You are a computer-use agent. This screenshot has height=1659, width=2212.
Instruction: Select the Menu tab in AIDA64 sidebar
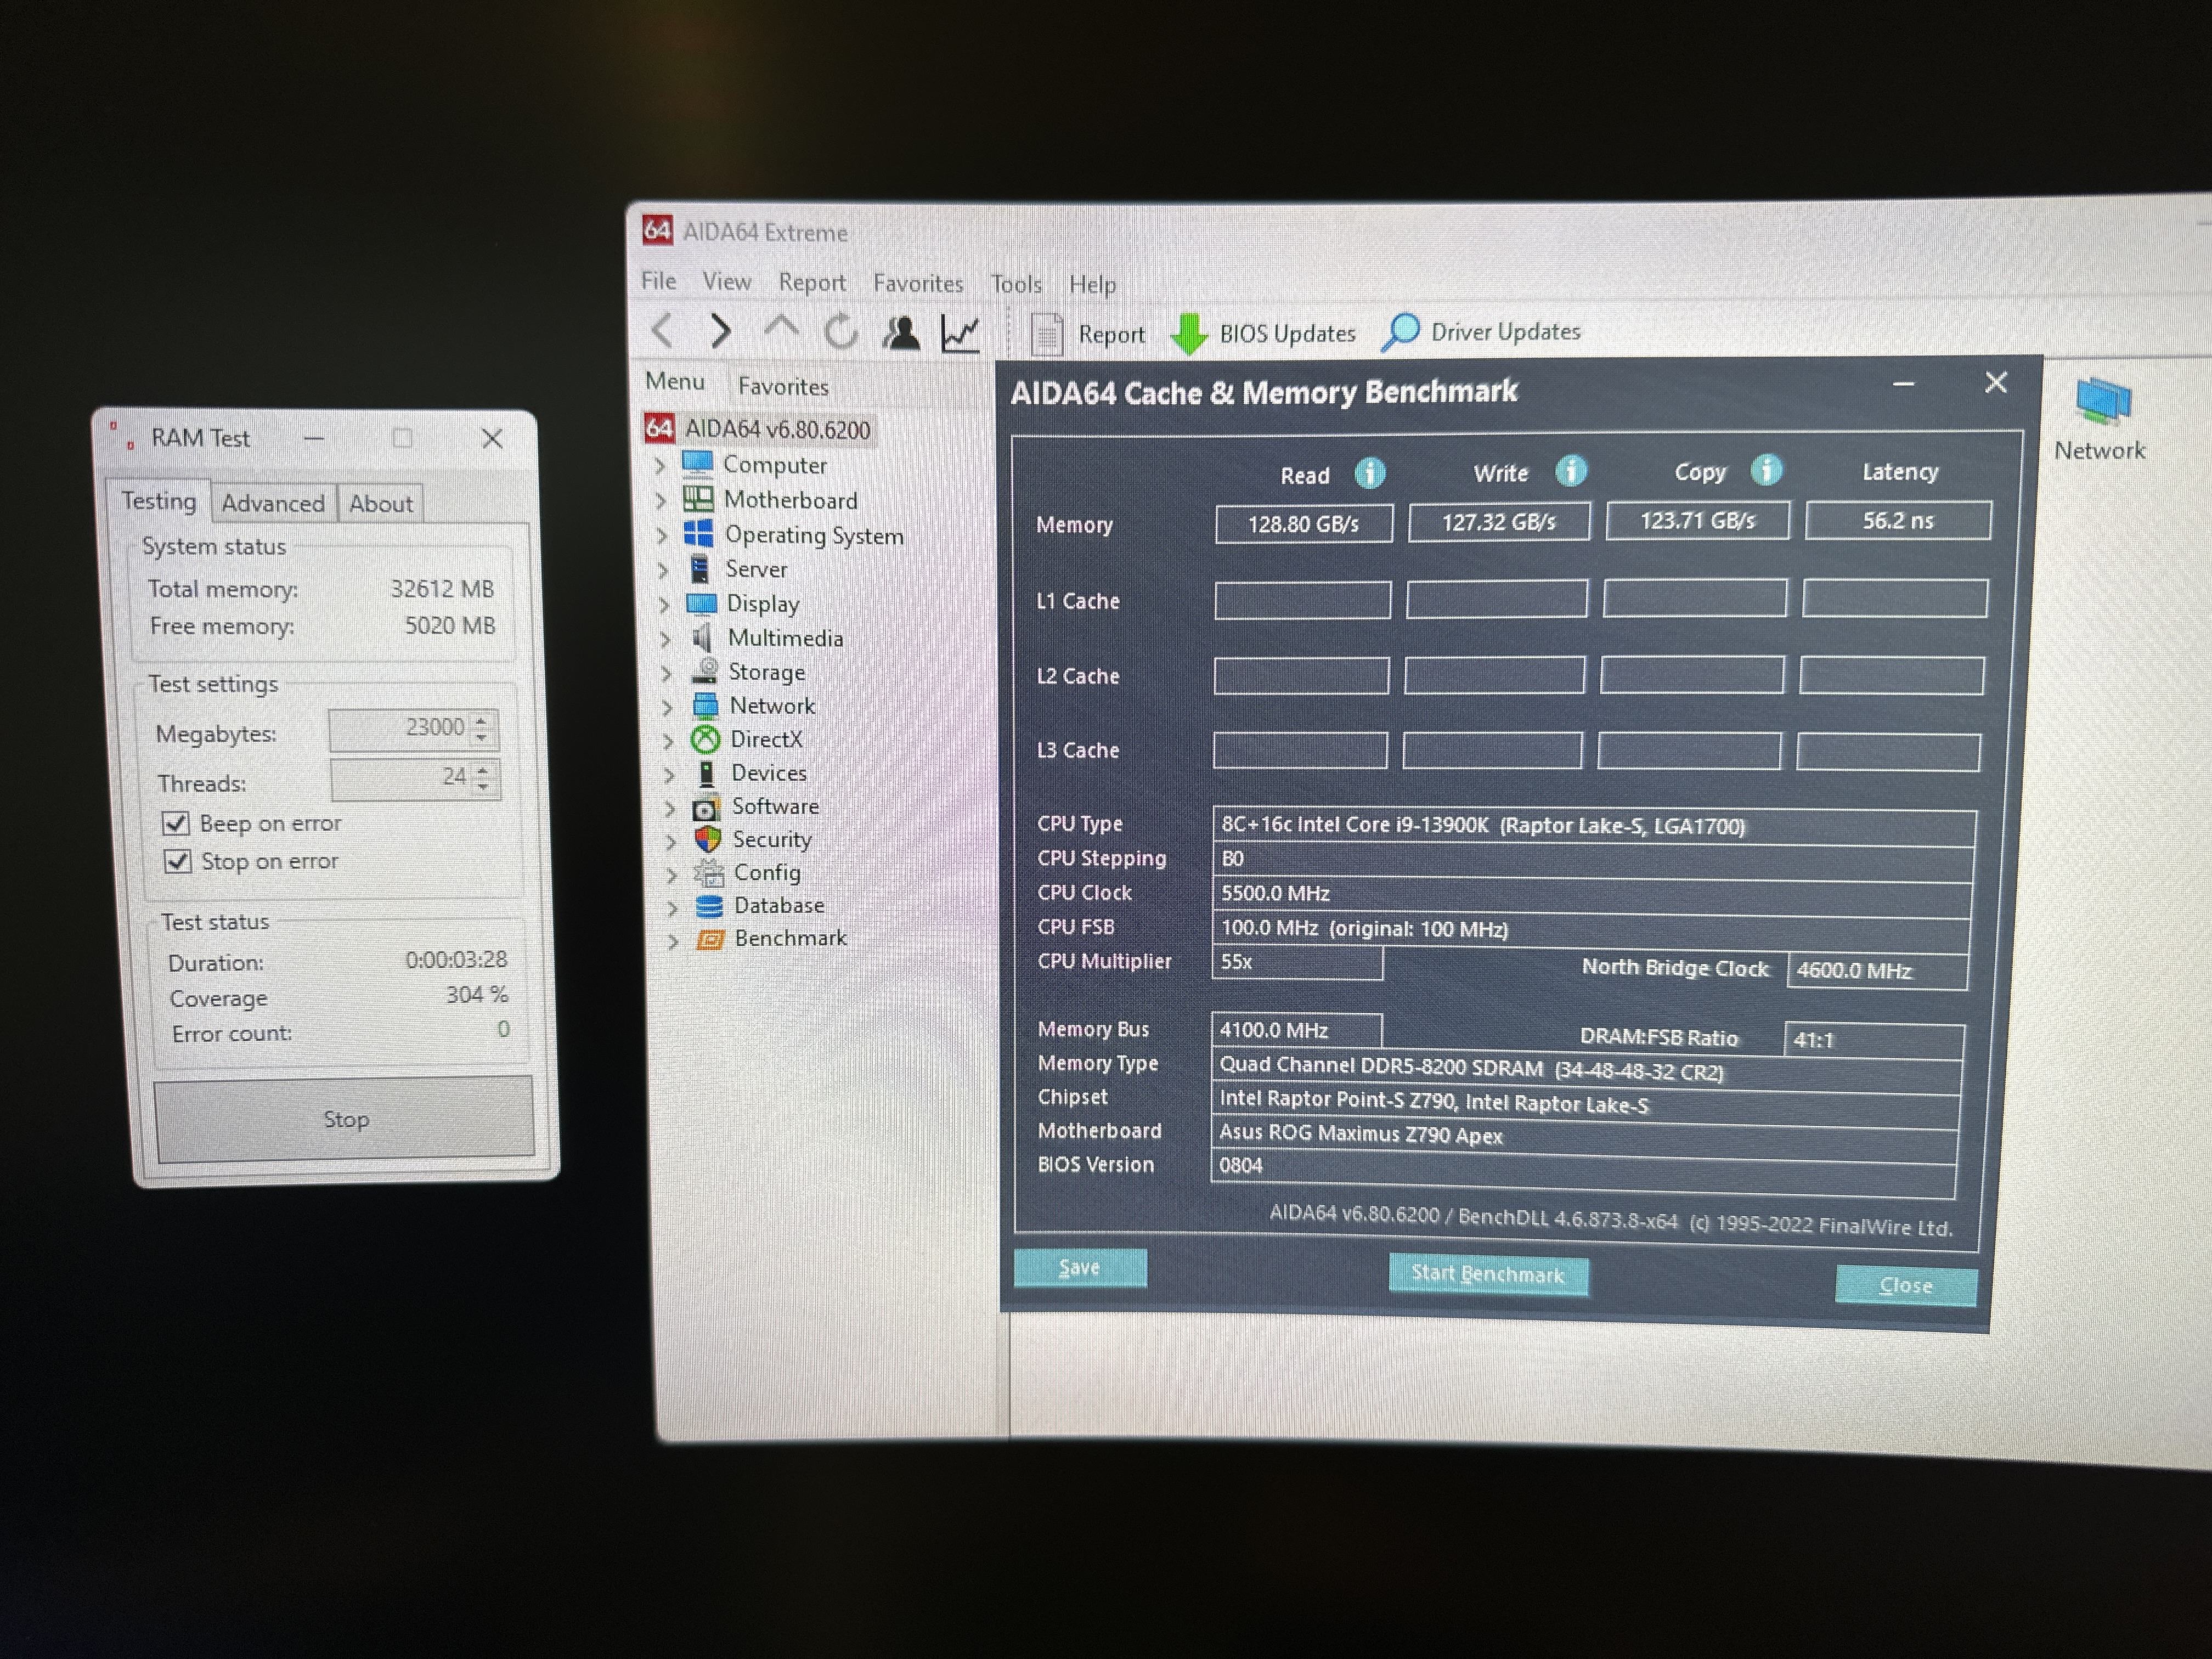click(675, 381)
